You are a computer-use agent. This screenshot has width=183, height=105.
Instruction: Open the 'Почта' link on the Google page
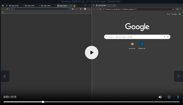click(169, 14)
